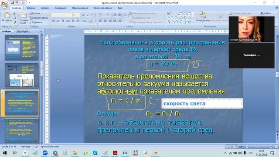
Task: Open columns dropdown in paragraph group
Action: [x=121, y=21]
